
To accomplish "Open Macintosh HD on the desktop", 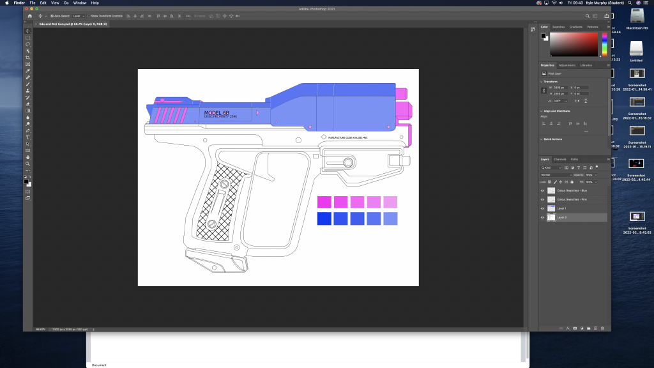I will click(637, 17).
